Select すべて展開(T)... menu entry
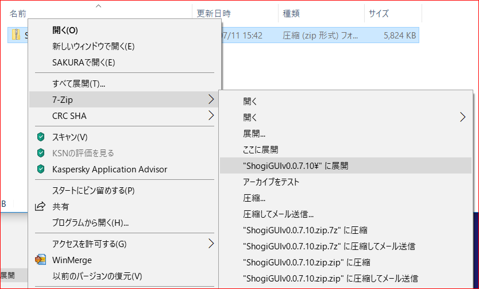 125,83
